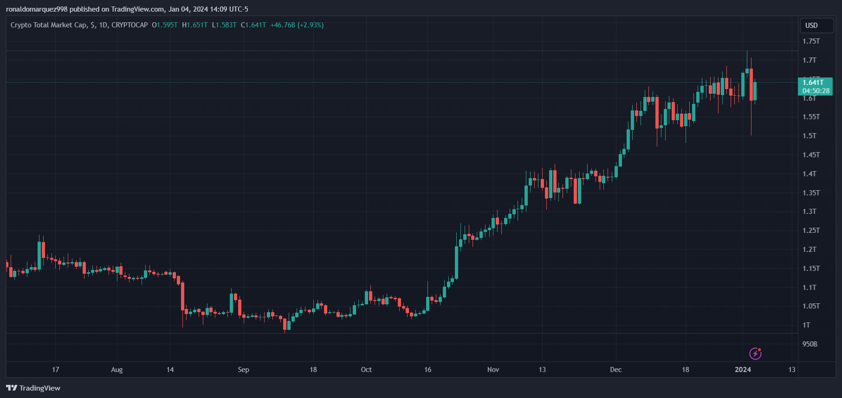Click the Dec date label on time axis
842x398 pixels.
pyautogui.click(x=616, y=370)
